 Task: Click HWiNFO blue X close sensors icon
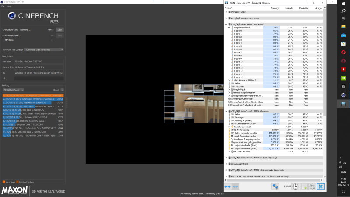pos(321,186)
